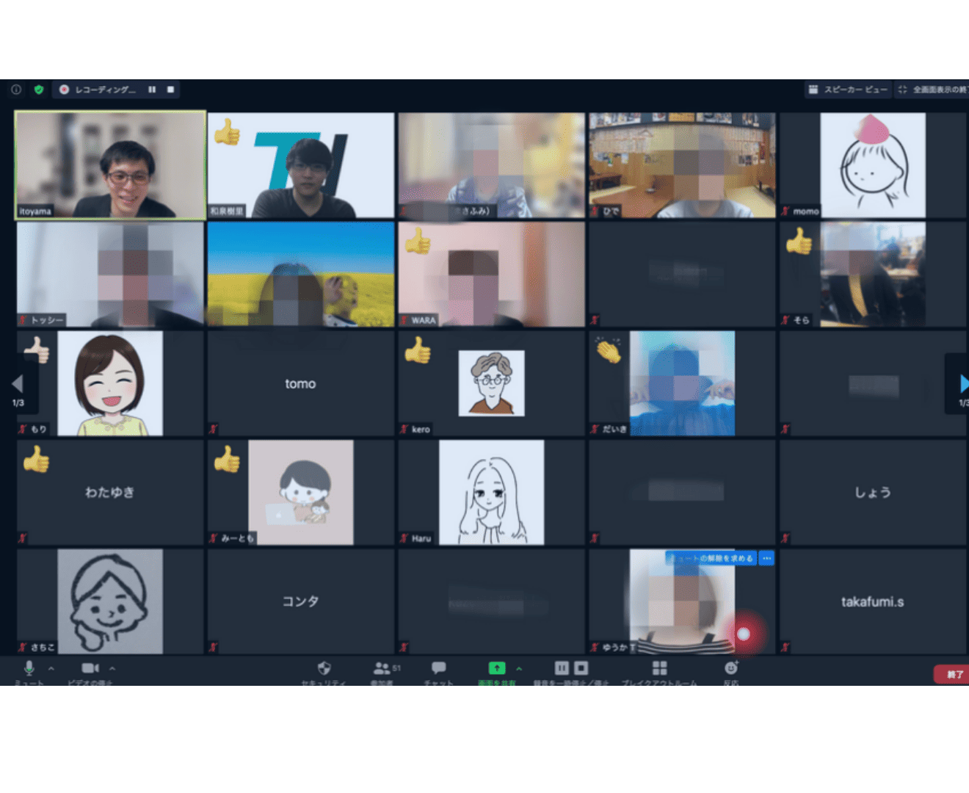Screen dimensions: 969x793
Task: Open the Security shield menu
Action: [324, 669]
